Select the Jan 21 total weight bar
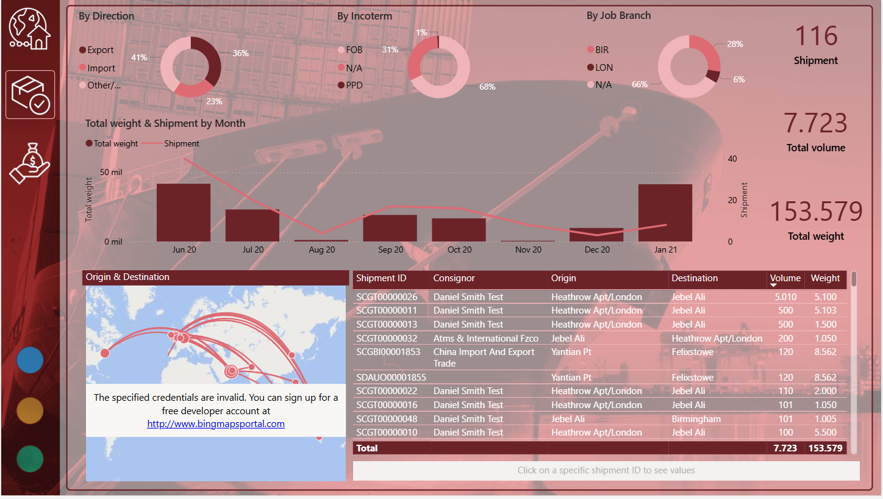Screen dimensions: 883x499 point(665,212)
